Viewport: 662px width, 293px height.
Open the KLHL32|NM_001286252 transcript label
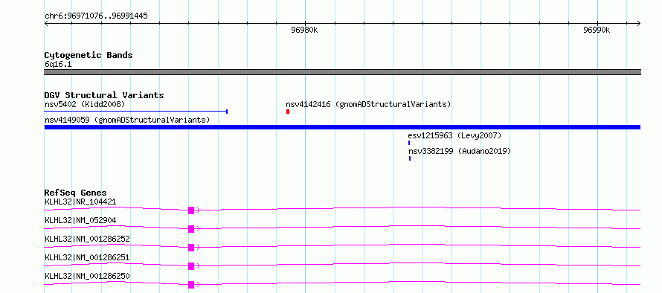coord(87,239)
